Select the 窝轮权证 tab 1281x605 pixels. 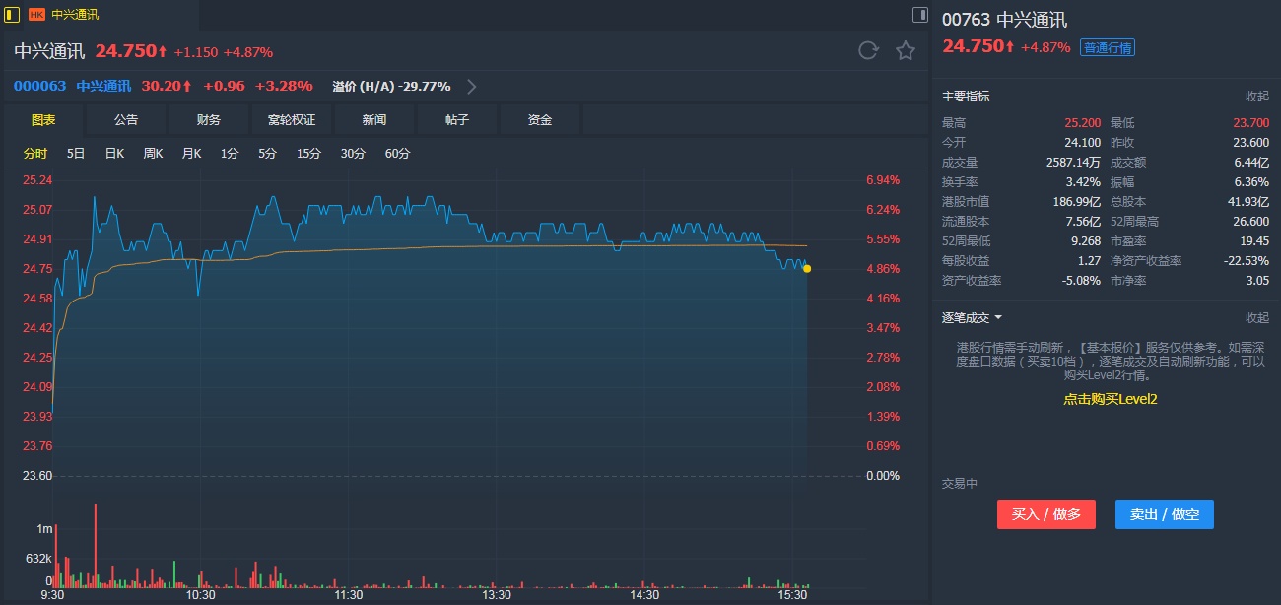click(x=292, y=120)
